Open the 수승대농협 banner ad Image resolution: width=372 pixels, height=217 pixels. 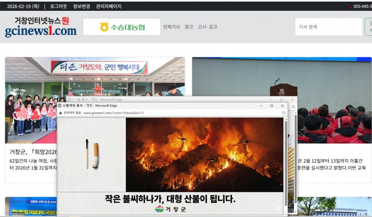pyautogui.click(x=122, y=27)
